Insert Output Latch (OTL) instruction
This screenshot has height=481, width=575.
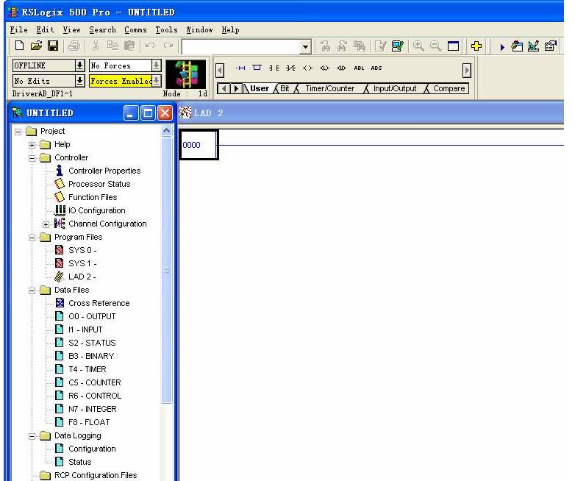pyautogui.click(x=324, y=68)
